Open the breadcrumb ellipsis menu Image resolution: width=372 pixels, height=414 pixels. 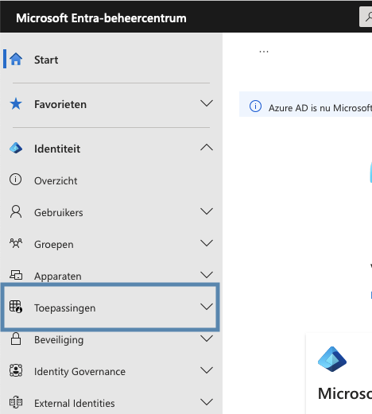264,52
